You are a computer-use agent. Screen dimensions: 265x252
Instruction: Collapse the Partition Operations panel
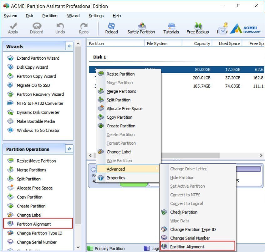coord(69,149)
